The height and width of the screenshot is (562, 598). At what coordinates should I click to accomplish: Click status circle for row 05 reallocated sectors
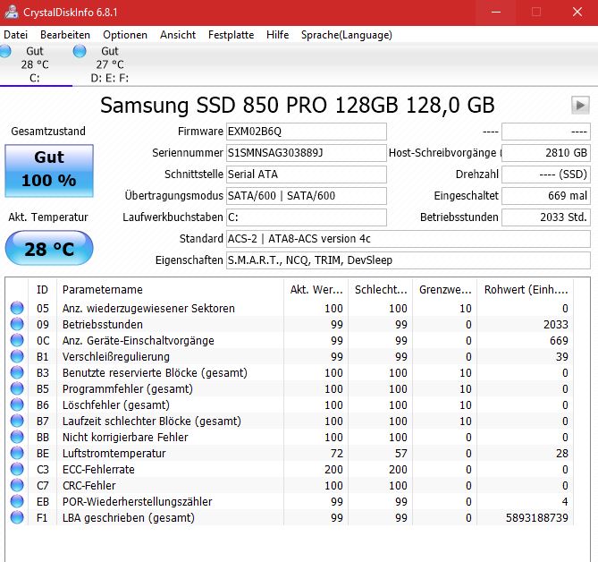[x=17, y=308]
